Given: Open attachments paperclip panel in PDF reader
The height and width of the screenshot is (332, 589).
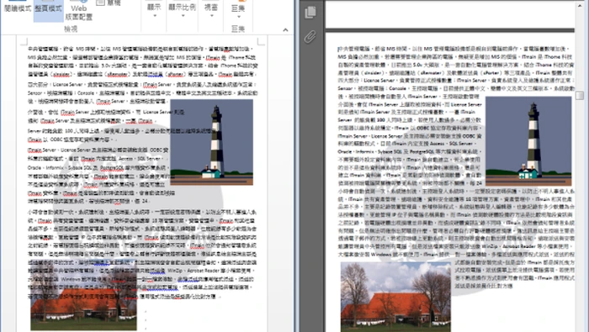Looking at the screenshot, I should click(x=310, y=37).
